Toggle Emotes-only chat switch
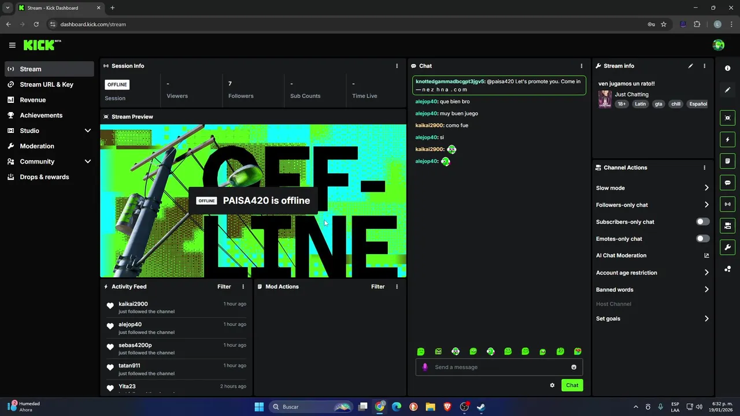 coord(702,239)
